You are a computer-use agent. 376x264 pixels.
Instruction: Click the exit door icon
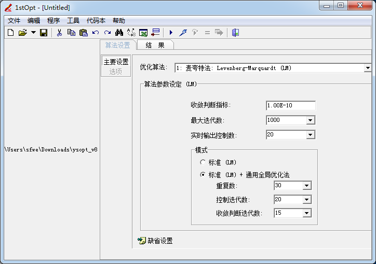point(235,32)
